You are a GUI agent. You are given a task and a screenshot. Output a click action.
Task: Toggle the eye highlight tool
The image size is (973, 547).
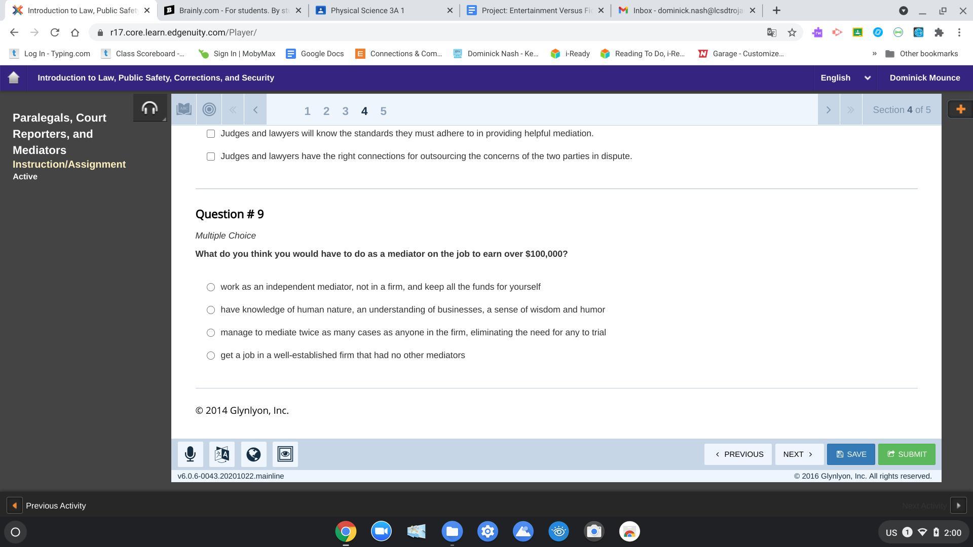285,454
